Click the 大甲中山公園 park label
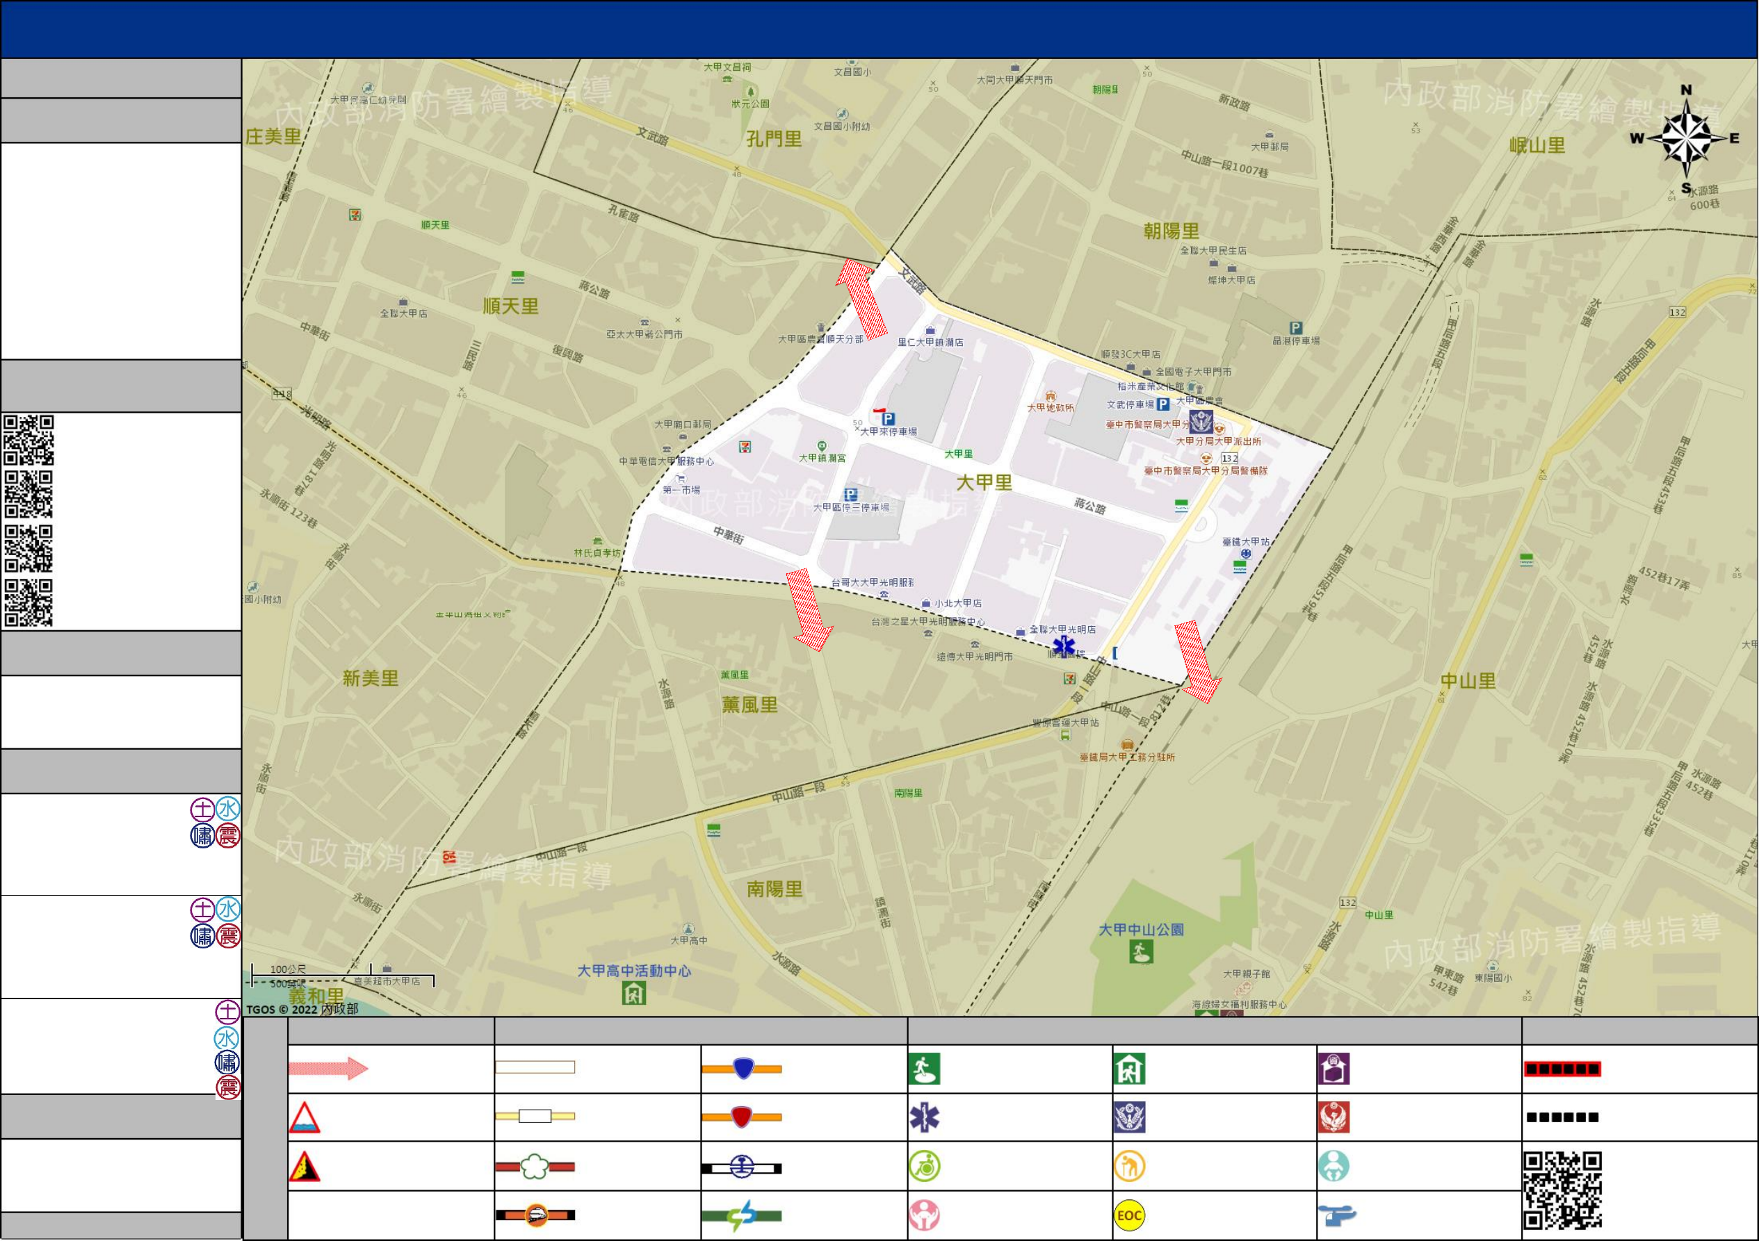The image size is (1759, 1241). [1142, 930]
